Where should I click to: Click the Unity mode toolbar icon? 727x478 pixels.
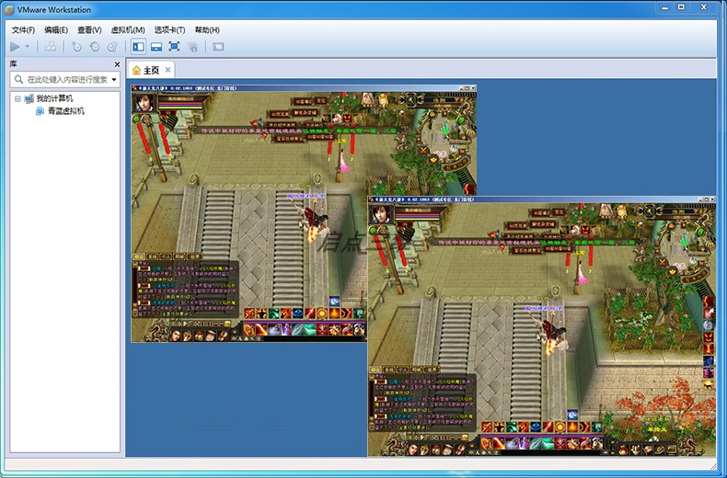click(x=192, y=46)
